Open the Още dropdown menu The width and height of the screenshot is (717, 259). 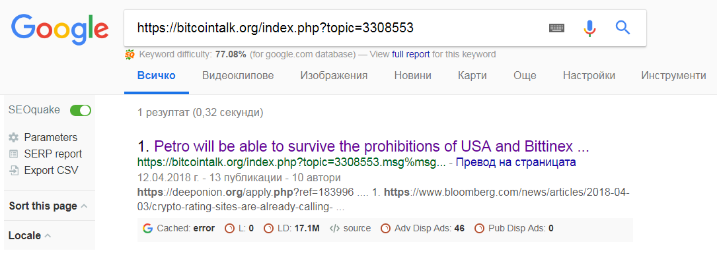(525, 76)
